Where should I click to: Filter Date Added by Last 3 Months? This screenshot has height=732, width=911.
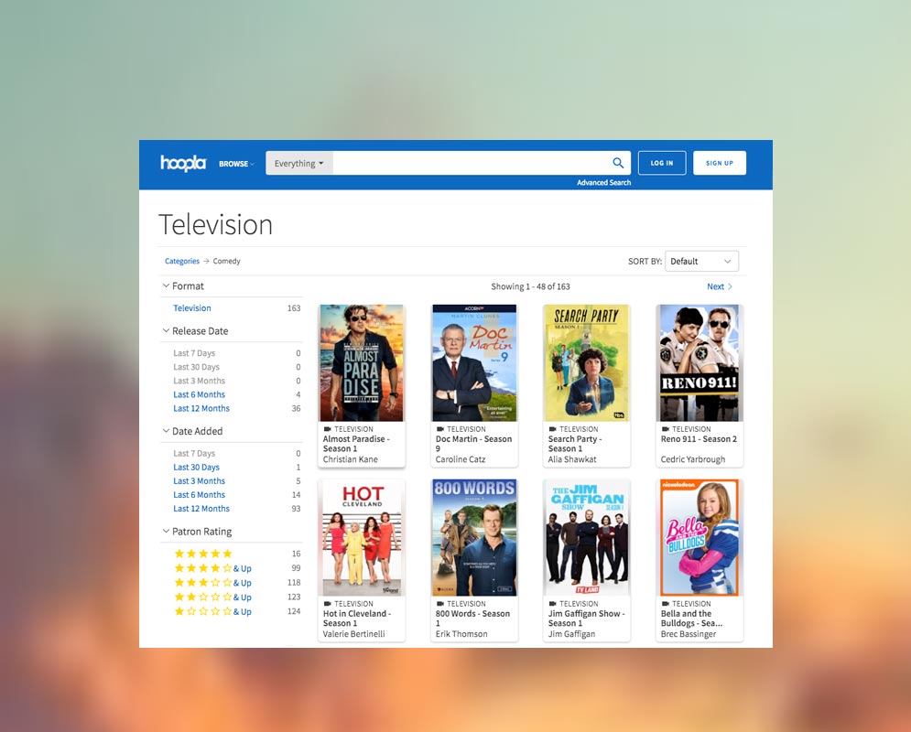[199, 481]
